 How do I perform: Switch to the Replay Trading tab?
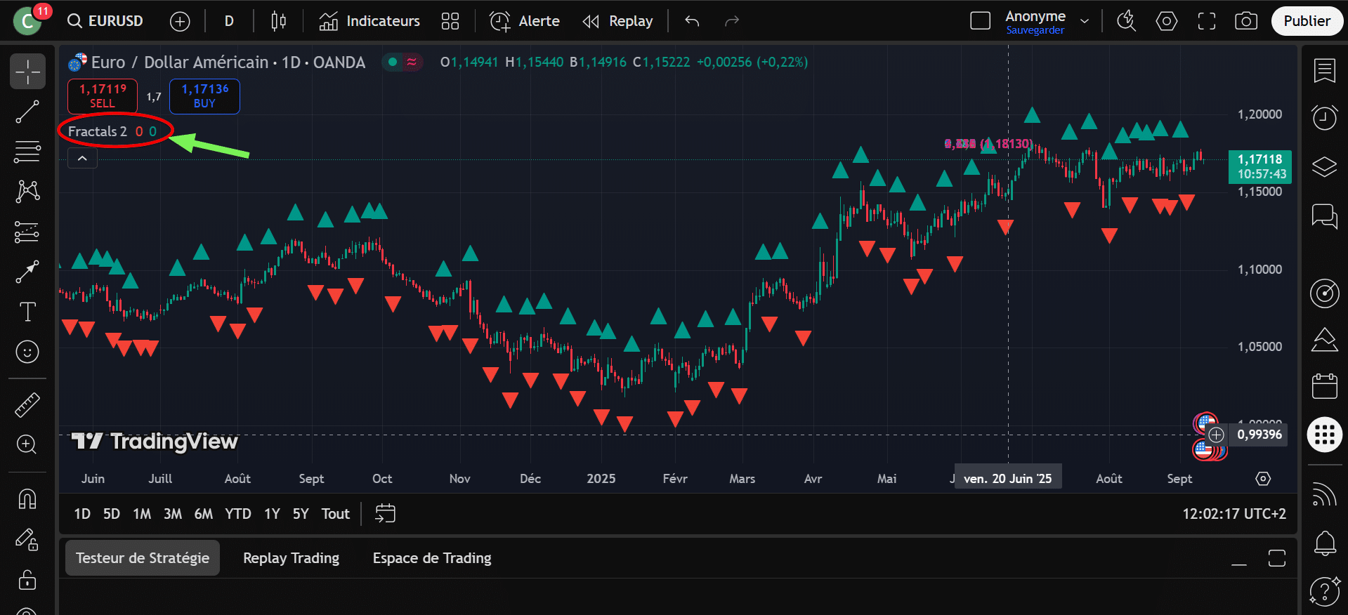(291, 558)
